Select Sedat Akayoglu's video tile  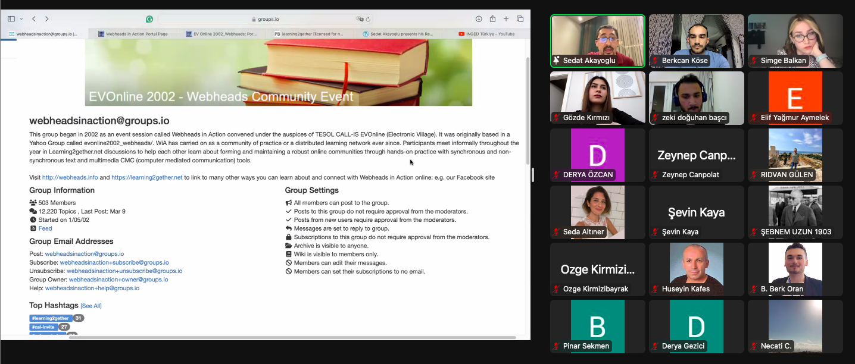(x=598, y=41)
